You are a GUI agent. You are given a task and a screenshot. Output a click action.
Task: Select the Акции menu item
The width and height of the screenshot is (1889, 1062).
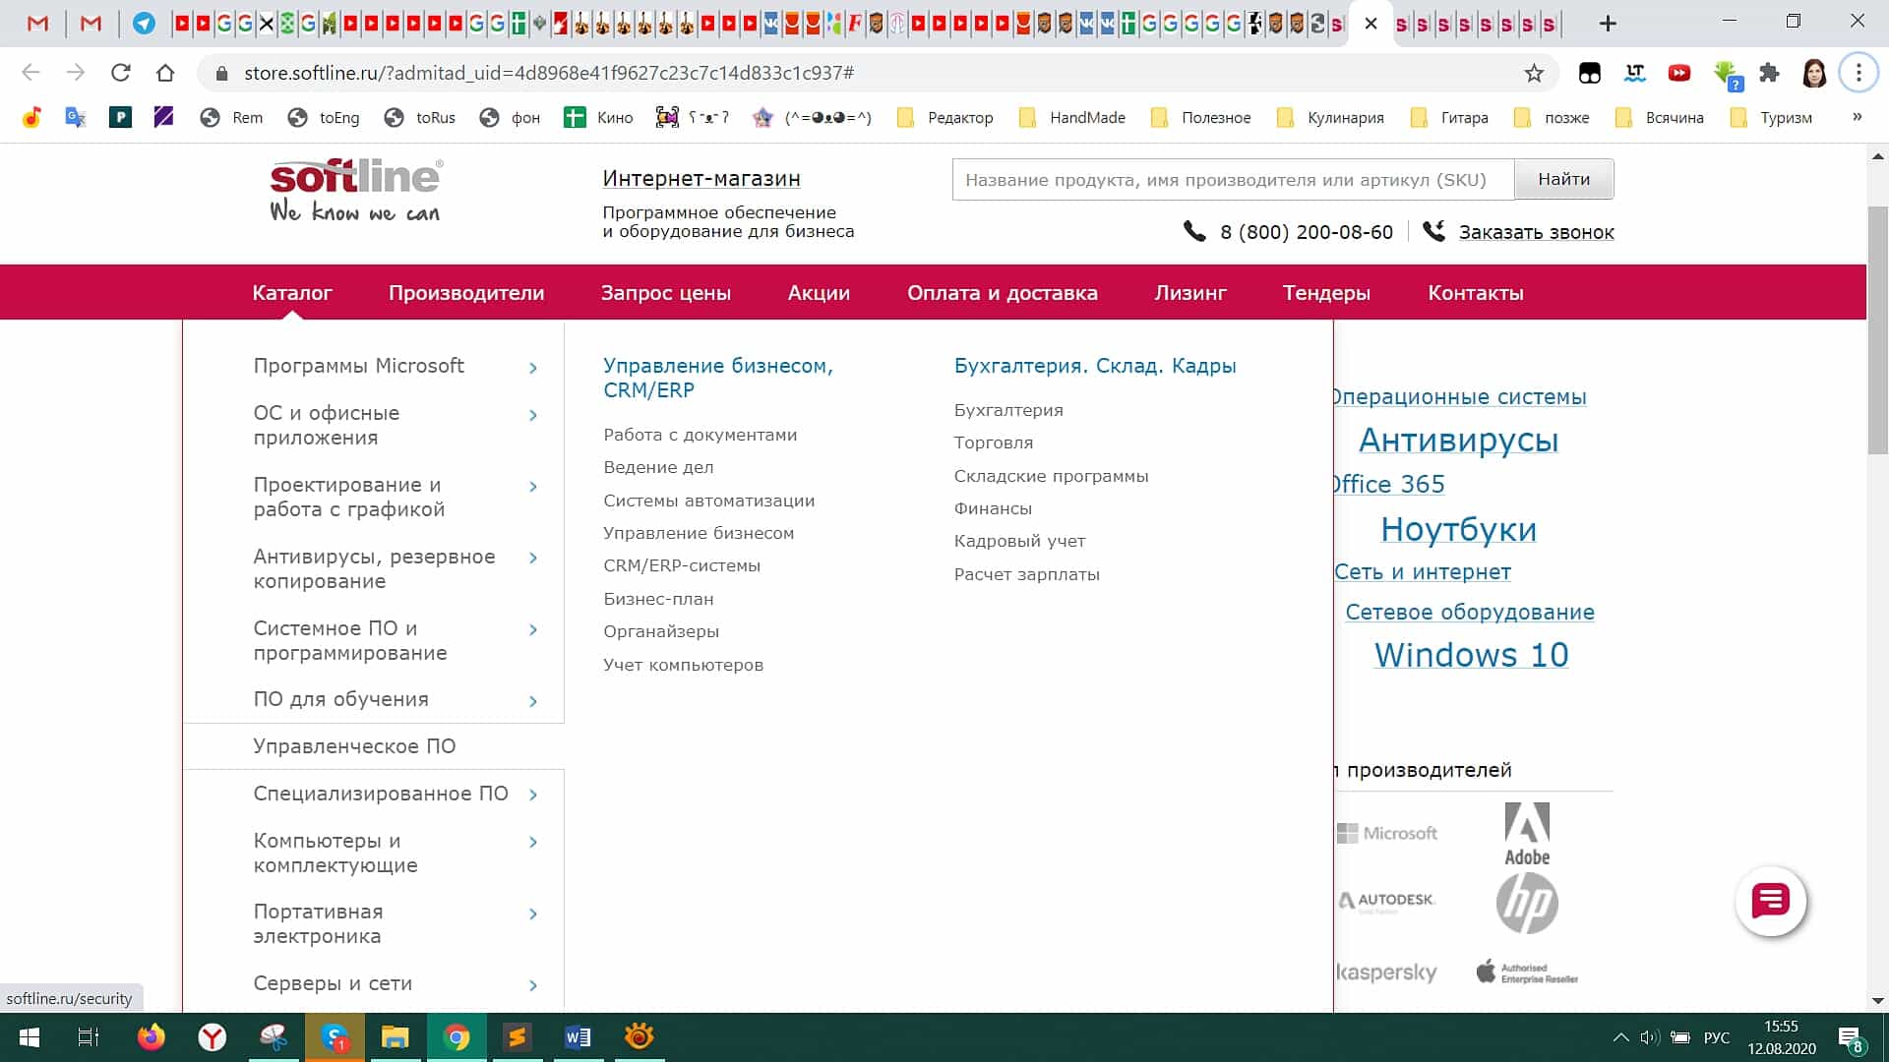[819, 292]
